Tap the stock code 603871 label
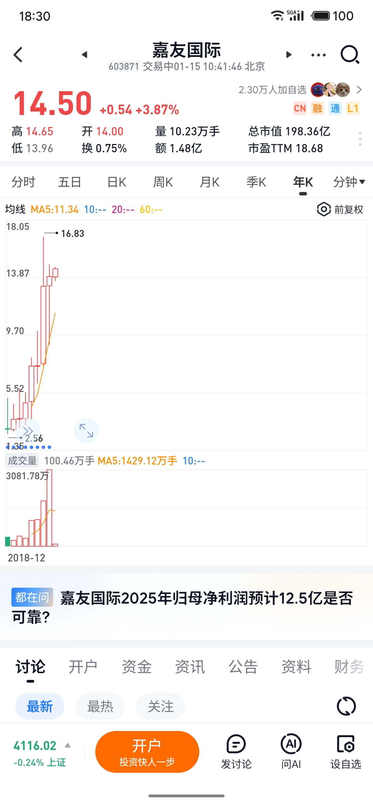 [x=123, y=66]
